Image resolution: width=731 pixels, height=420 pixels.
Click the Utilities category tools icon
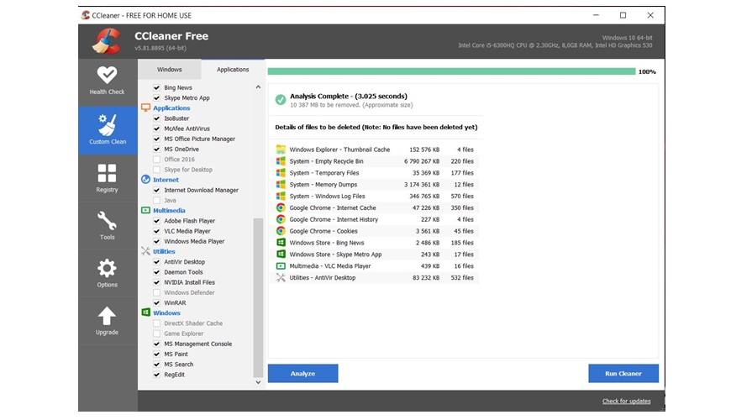tap(145, 251)
